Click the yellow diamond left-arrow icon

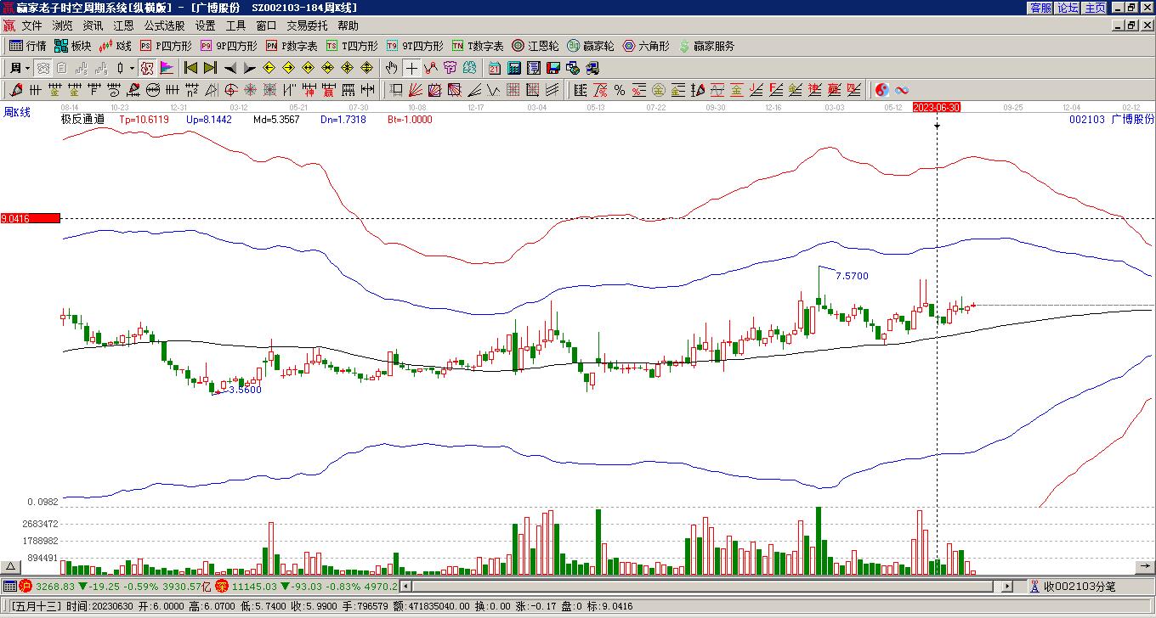(x=269, y=68)
